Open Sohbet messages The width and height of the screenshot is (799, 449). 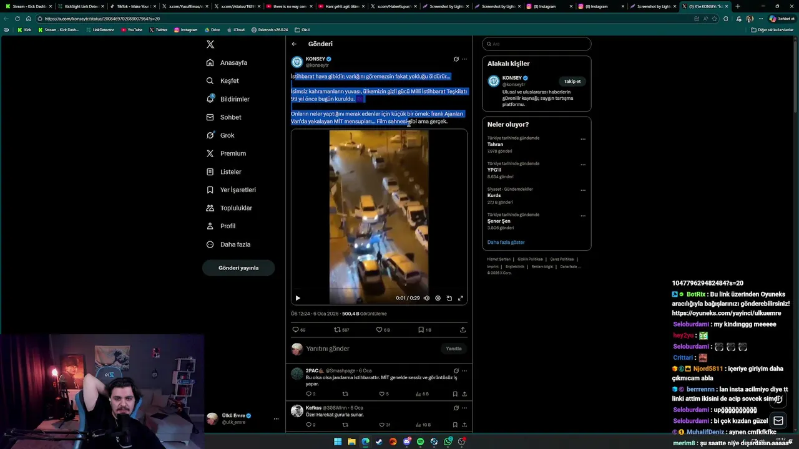223,117
